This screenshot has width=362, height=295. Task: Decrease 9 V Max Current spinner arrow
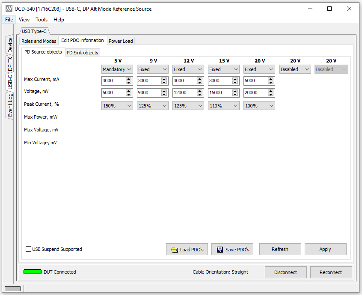pos(164,82)
